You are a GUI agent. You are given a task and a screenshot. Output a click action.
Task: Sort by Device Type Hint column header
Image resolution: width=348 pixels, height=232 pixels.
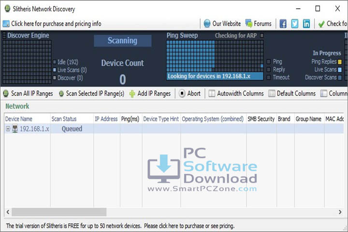pos(161,119)
